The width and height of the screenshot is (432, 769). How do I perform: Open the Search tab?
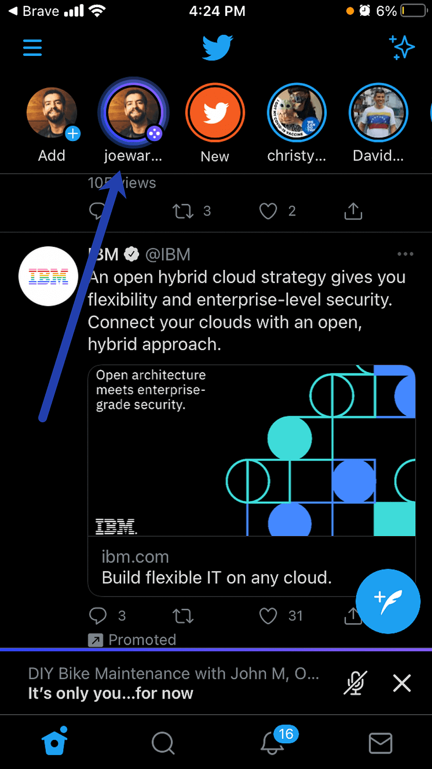pos(163,743)
